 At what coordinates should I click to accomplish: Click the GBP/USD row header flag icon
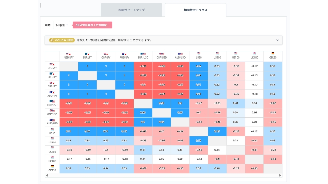[x=52, y=111]
